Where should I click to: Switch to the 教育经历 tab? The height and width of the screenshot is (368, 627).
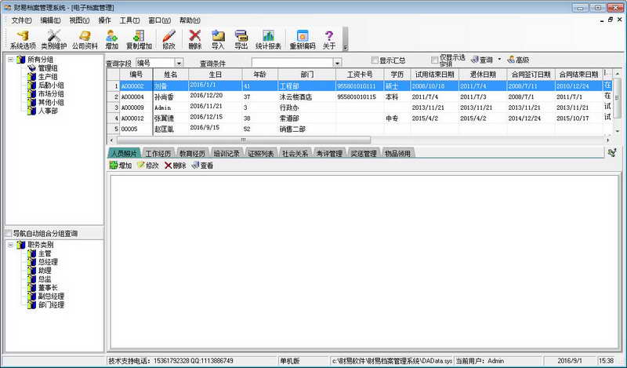point(192,153)
